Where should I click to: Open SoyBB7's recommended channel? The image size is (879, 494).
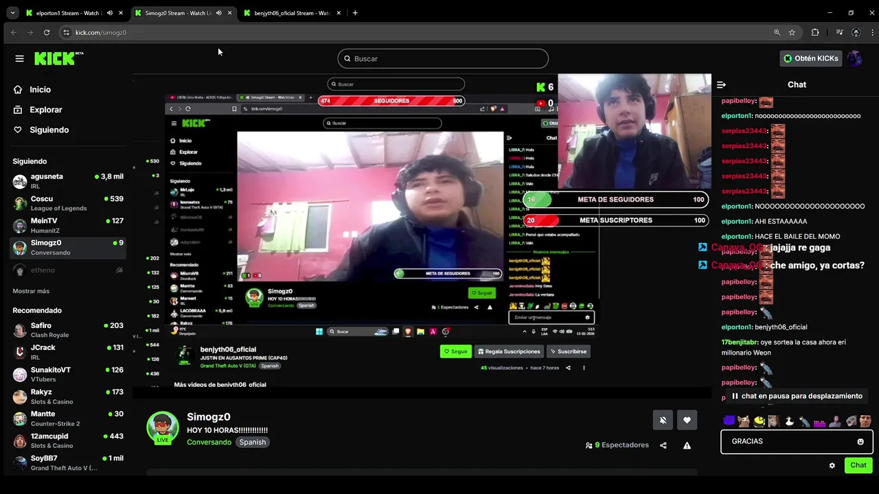[67, 462]
